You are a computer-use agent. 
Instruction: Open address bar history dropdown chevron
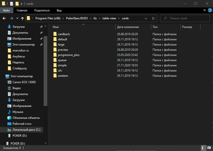point(146,18)
